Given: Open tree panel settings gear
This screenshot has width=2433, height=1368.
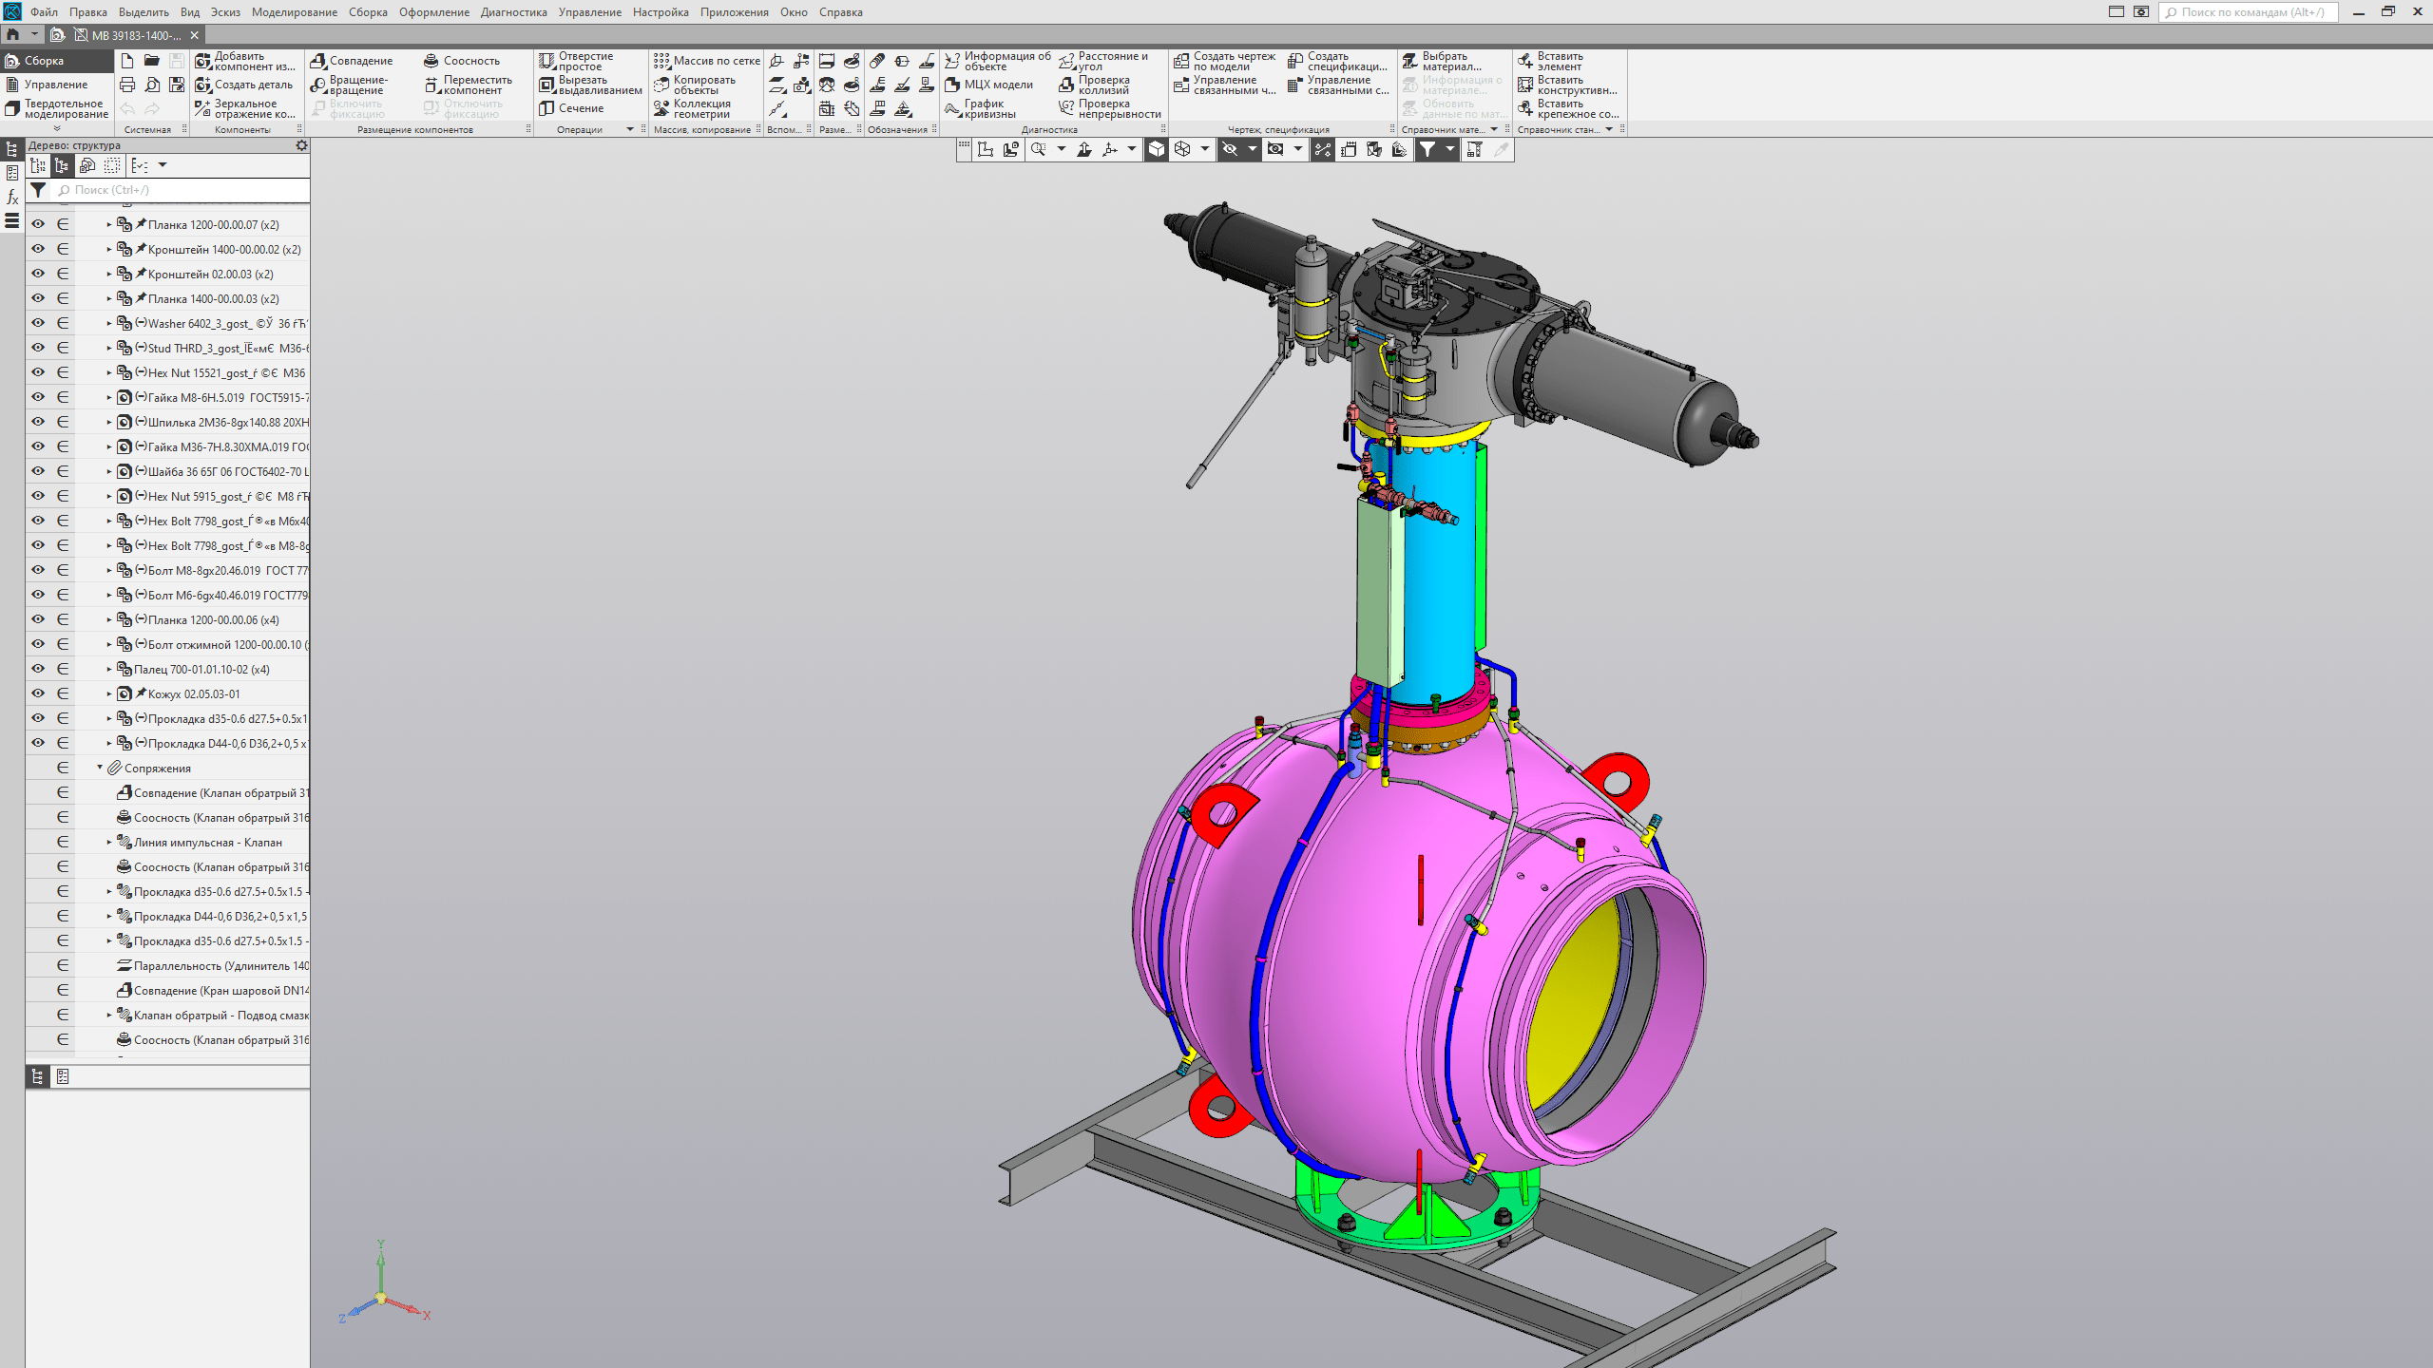Looking at the screenshot, I should click(301, 145).
